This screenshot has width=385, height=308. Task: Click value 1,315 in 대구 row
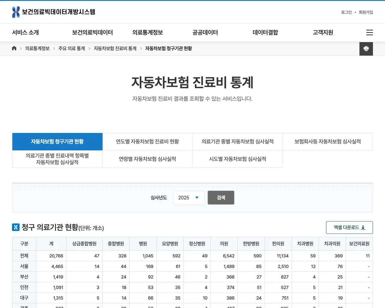(x=58, y=298)
